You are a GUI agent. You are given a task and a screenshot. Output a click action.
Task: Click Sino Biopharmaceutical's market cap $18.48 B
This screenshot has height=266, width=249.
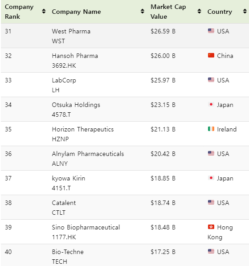163,227
